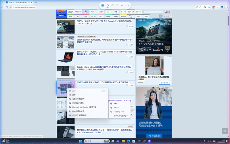Open the AMD データセンター article headline
The image size is (230, 144).
pos(104,41)
